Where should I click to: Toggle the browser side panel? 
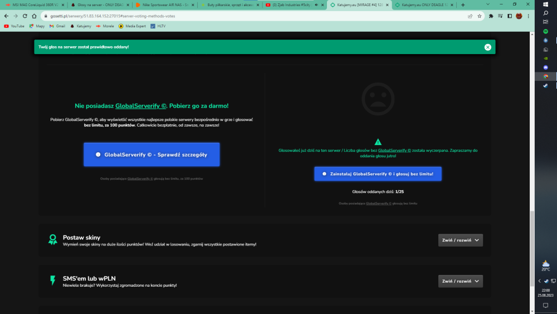(x=510, y=16)
